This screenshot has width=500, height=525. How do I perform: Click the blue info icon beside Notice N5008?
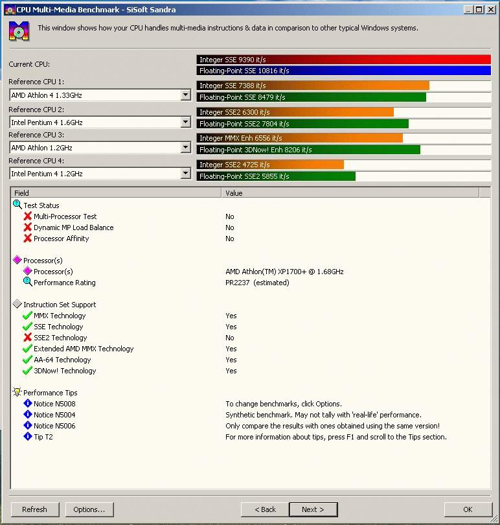tap(28, 404)
